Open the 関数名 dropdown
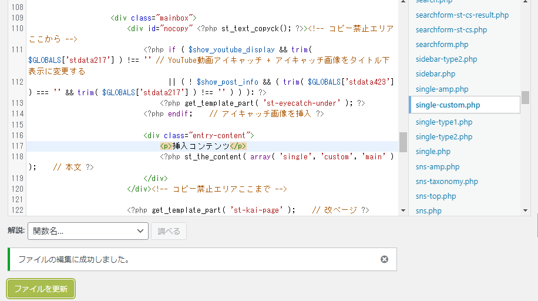Screen dimensions: 538x301 (88, 231)
